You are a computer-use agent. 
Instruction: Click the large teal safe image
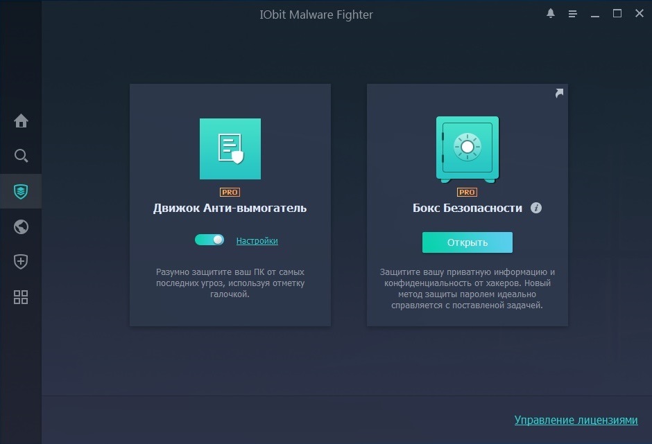pos(467,148)
